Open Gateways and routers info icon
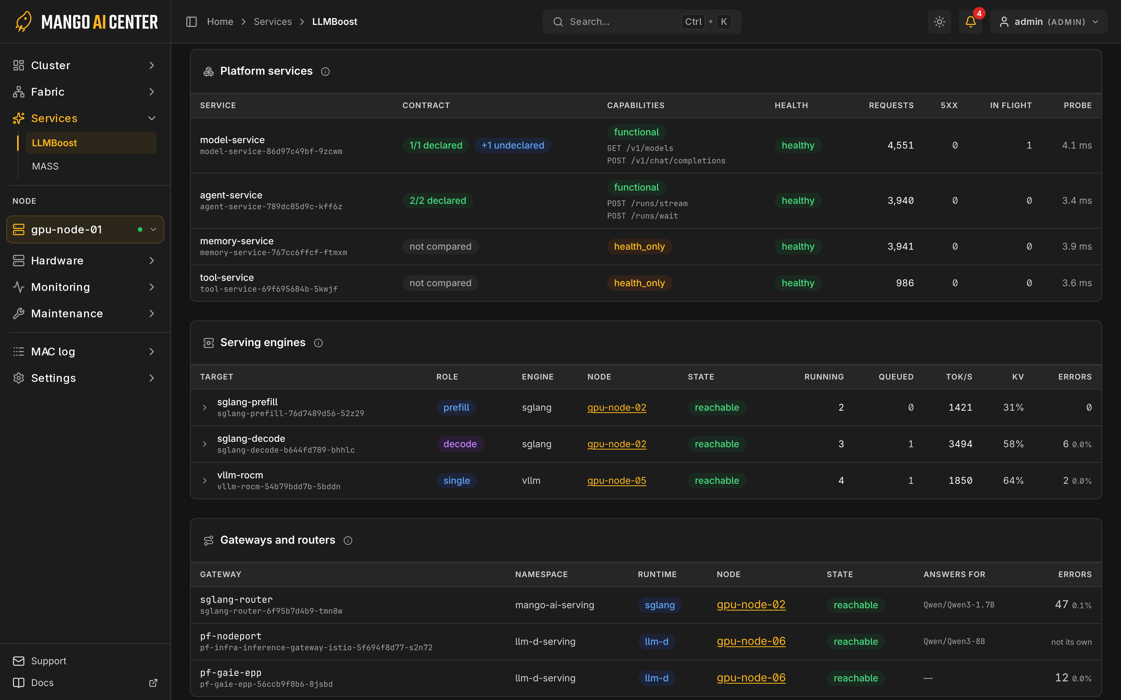This screenshot has width=1121, height=700. pos(348,540)
